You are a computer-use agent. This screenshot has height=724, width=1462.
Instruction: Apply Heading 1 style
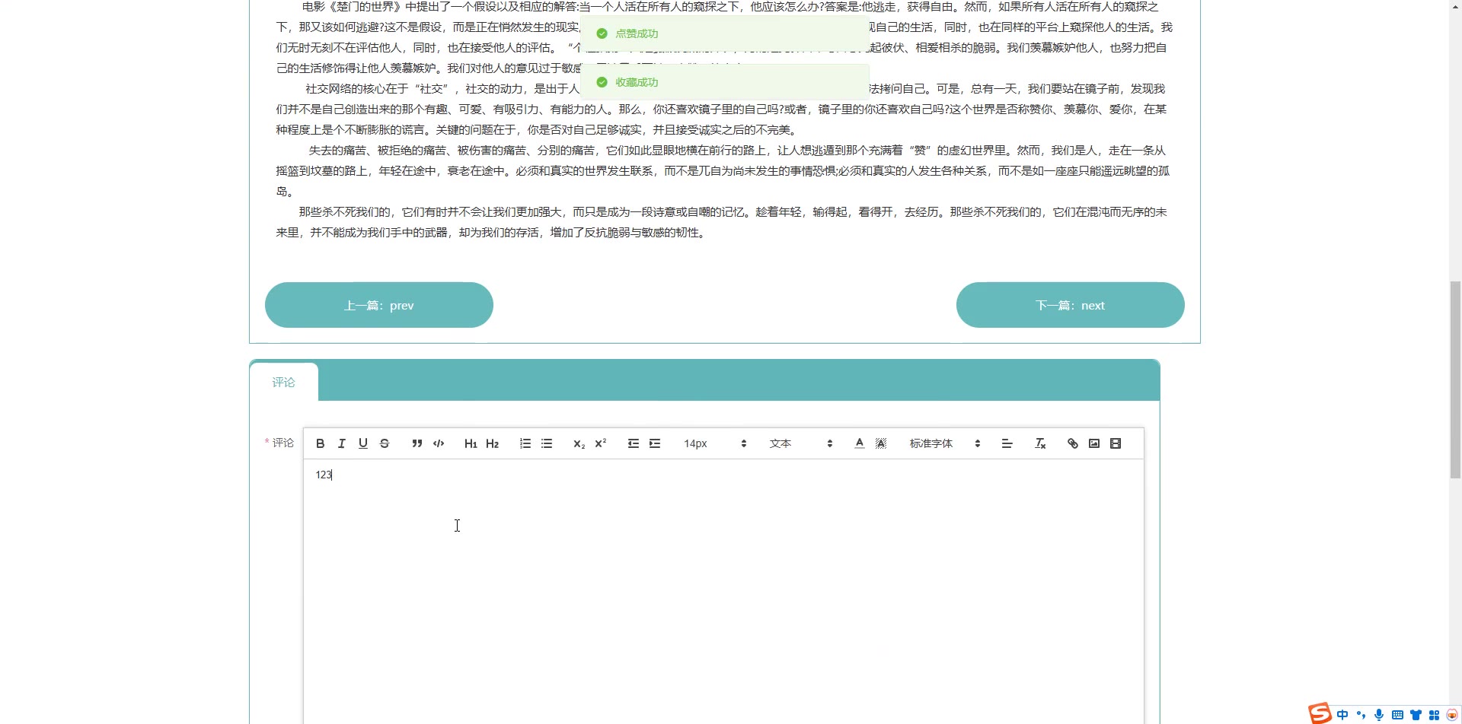click(471, 443)
